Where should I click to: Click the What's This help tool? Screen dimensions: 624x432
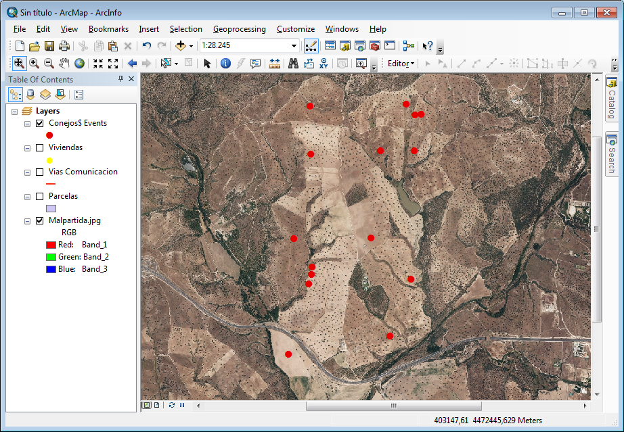click(x=428, y=46)
